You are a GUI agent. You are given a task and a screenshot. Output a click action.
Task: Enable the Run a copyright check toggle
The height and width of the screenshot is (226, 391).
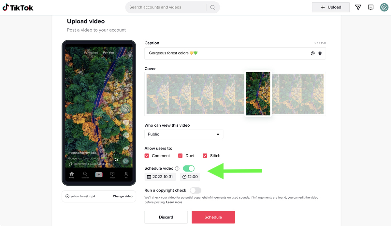[x=195, y=190]
